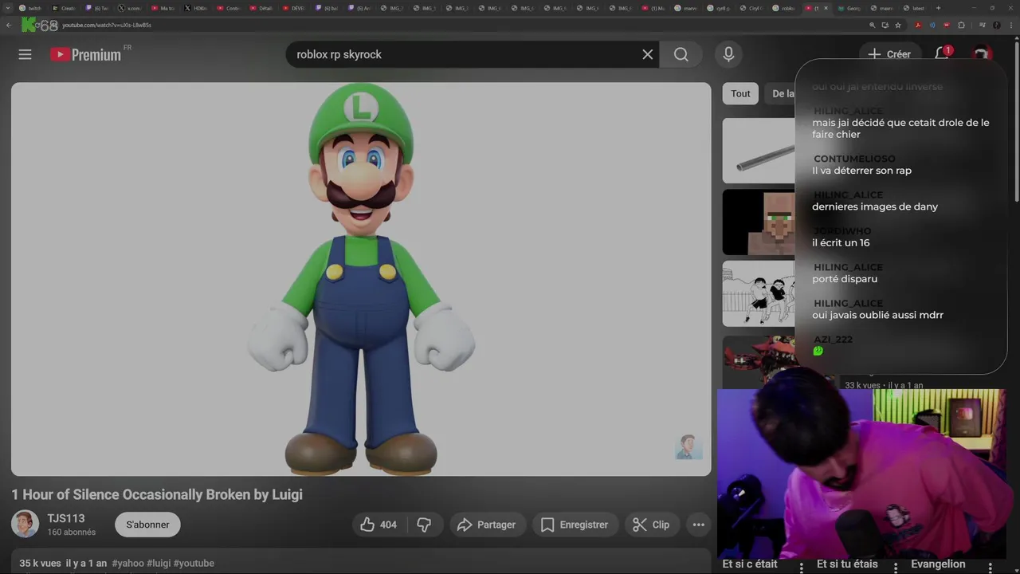
Task: Open the Minecraft villager recommended video thumbnail
Action: [759, 222]
